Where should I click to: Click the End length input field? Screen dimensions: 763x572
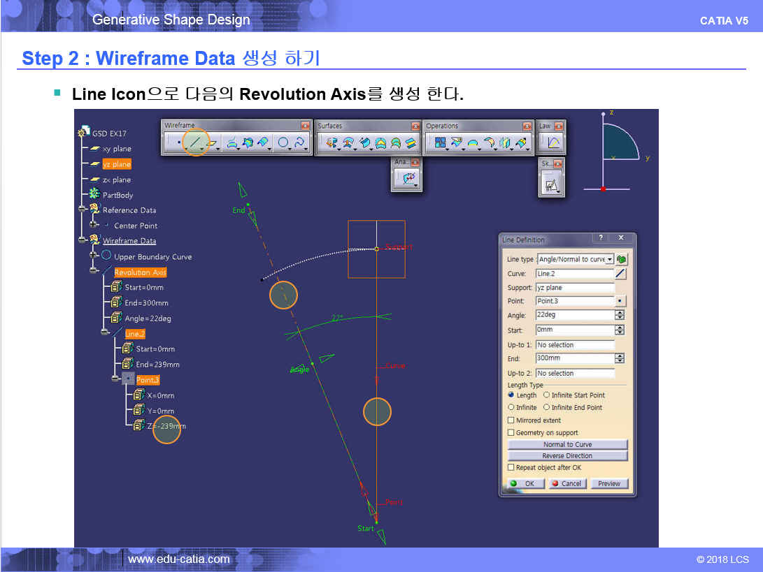[x=574, y=358]
